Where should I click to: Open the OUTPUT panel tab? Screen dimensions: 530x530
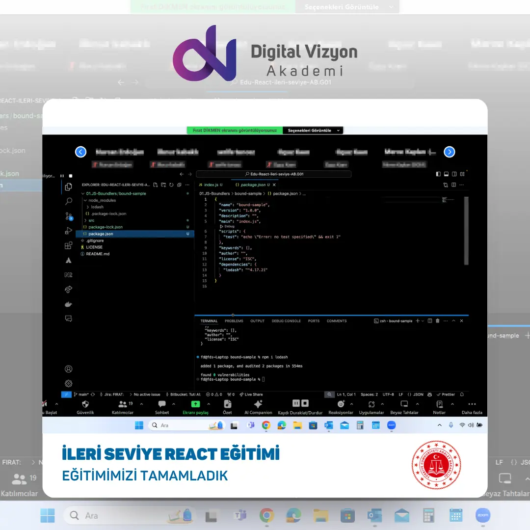(x=257, y=321)
